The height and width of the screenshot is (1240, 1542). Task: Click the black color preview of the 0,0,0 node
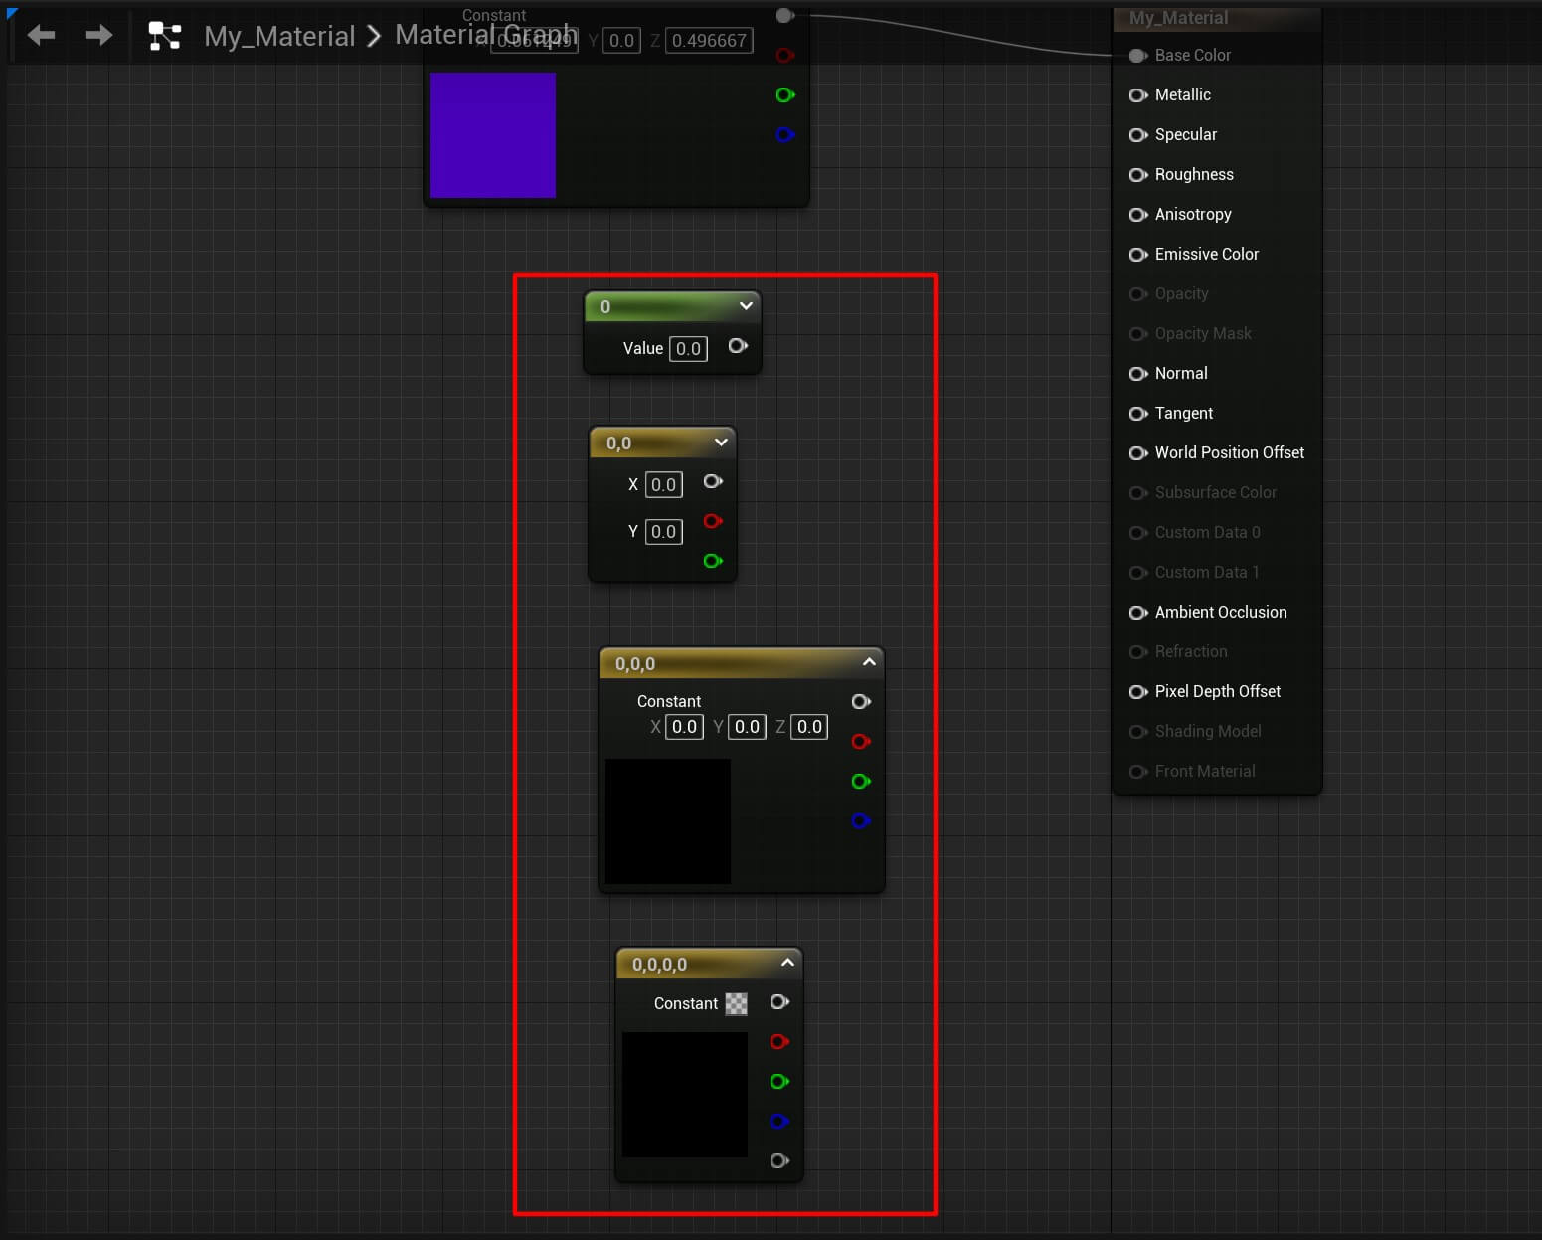pyautogui.click(x=668, y=821)
